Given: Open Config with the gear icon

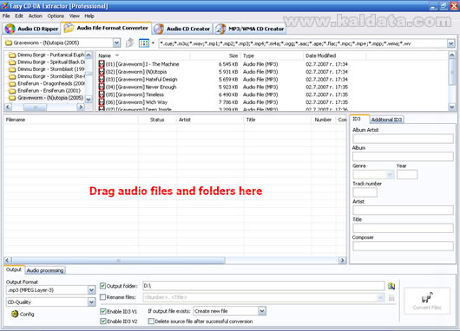Looking at the screenshot, I should click(15, 314).
